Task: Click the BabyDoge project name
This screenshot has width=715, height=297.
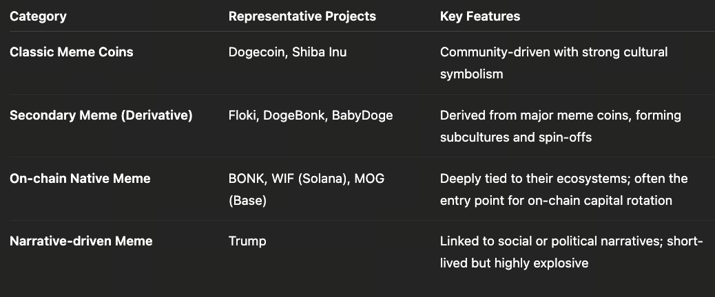Action: (x=362, y=115)
